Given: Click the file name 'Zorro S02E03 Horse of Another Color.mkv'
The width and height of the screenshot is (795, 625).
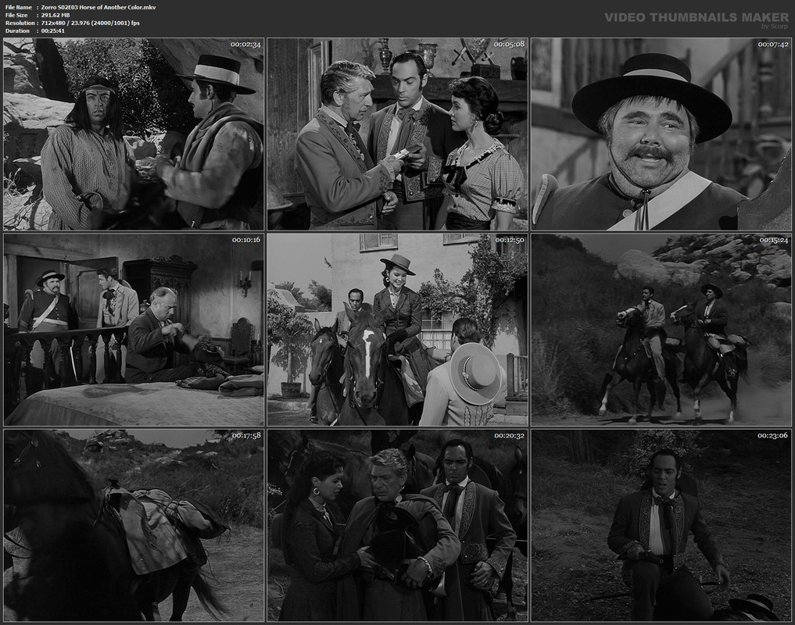Looking at the screenshot, I should (98, 7).
